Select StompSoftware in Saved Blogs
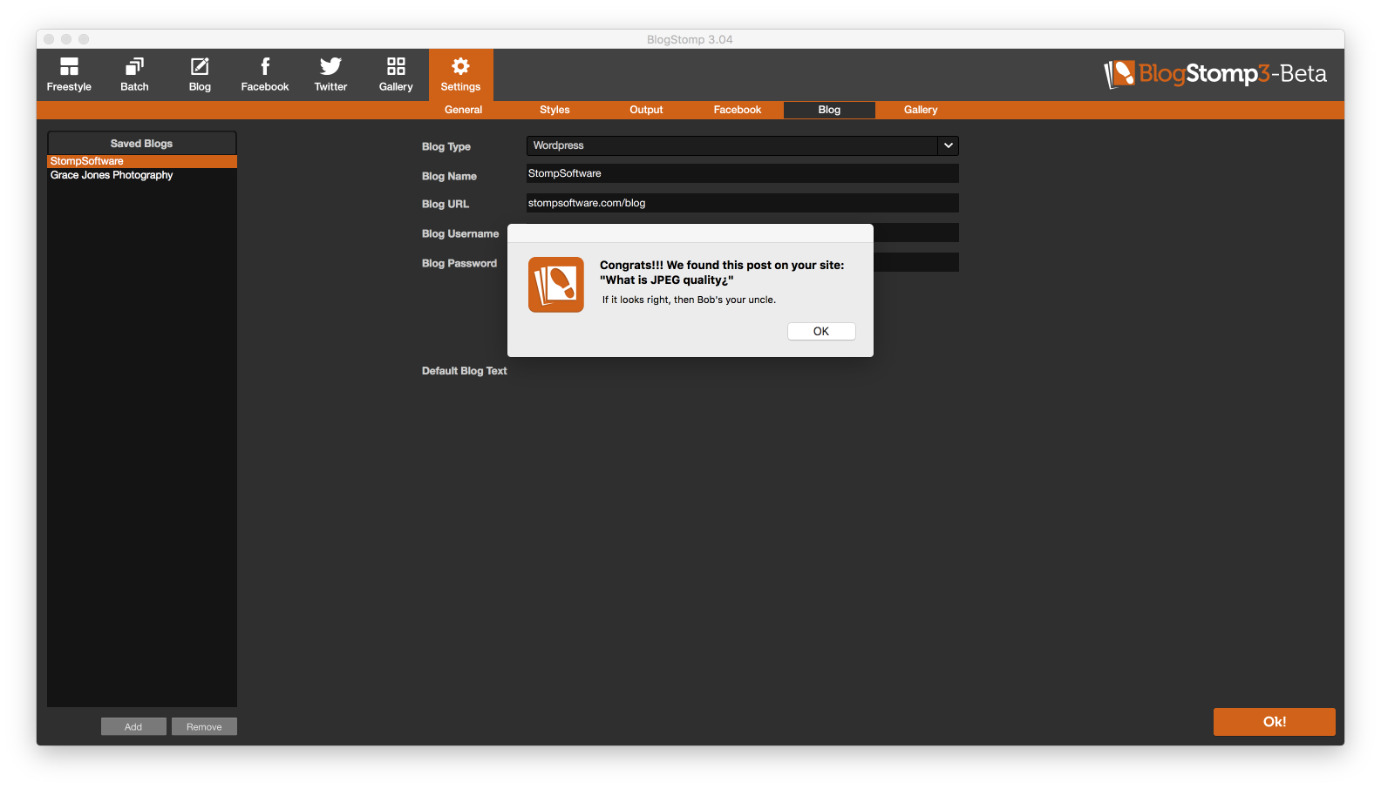This screenshot has width=1381, height=789. tap(142, 161)
